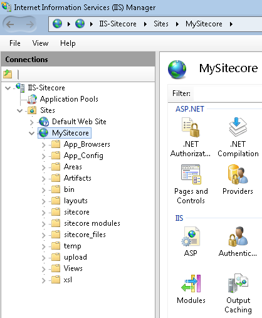Image resolution: width=262 pixels, height=318 pixels.
Task: Click the Connections toolbar create connection icon
Action: (x=8, y=74)
